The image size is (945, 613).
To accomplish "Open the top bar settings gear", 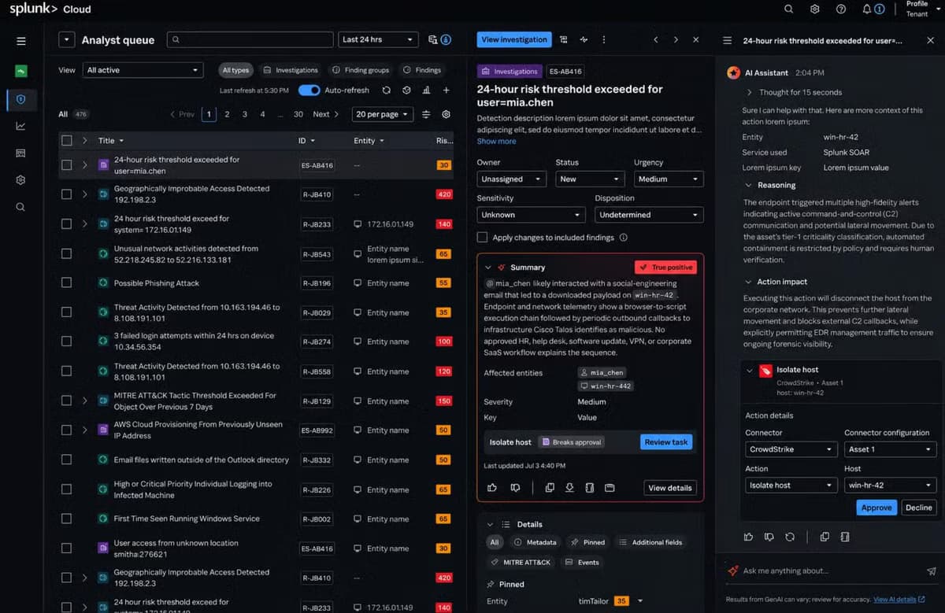I will [815, 9].
